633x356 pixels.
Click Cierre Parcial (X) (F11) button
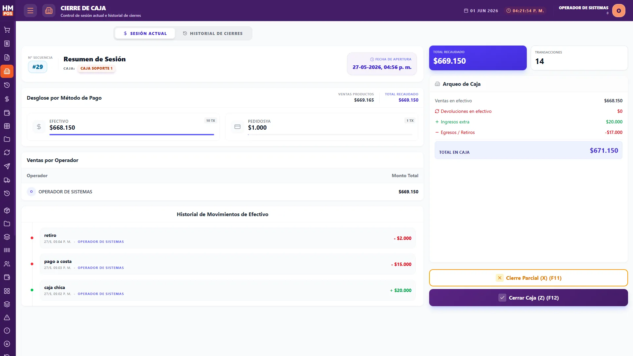click(x=528, y=278)
